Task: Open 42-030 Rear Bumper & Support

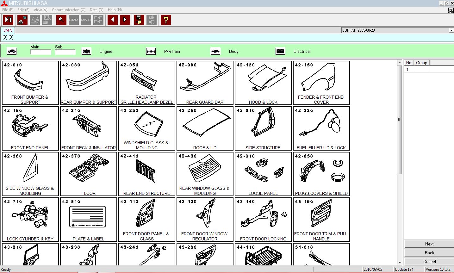Action: coord(89,83)
